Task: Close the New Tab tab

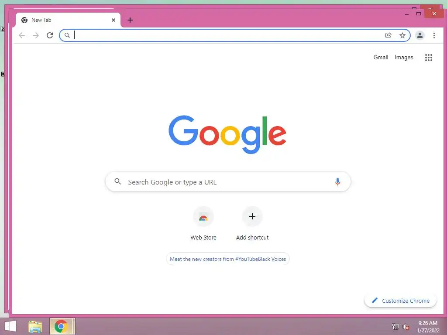Action: coord(113,20)
